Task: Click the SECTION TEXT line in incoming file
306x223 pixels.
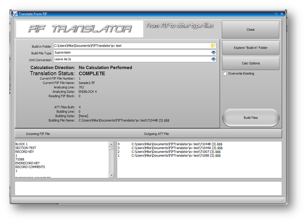Action: point(26,148)
